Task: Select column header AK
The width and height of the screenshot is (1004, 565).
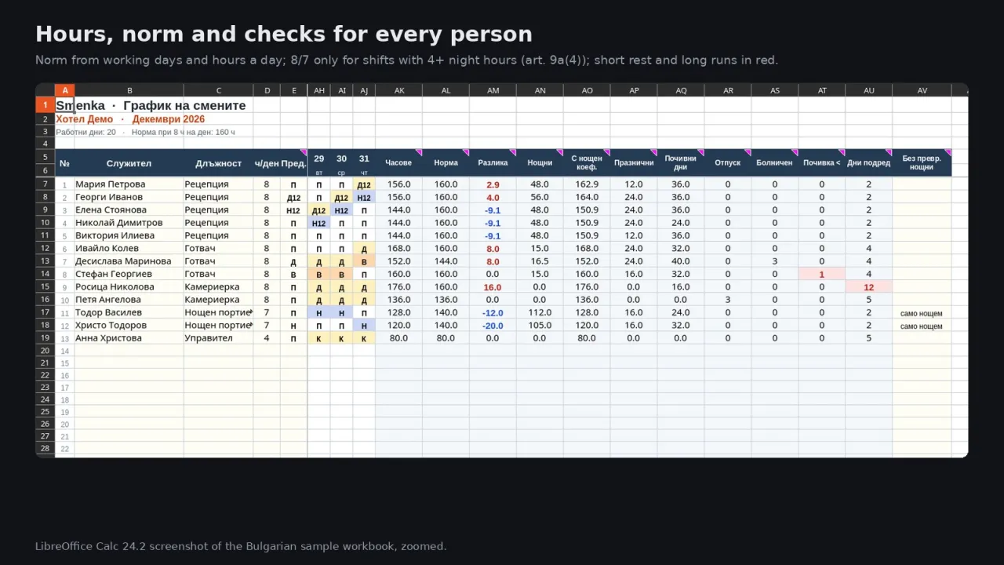Action: point(398,90)
